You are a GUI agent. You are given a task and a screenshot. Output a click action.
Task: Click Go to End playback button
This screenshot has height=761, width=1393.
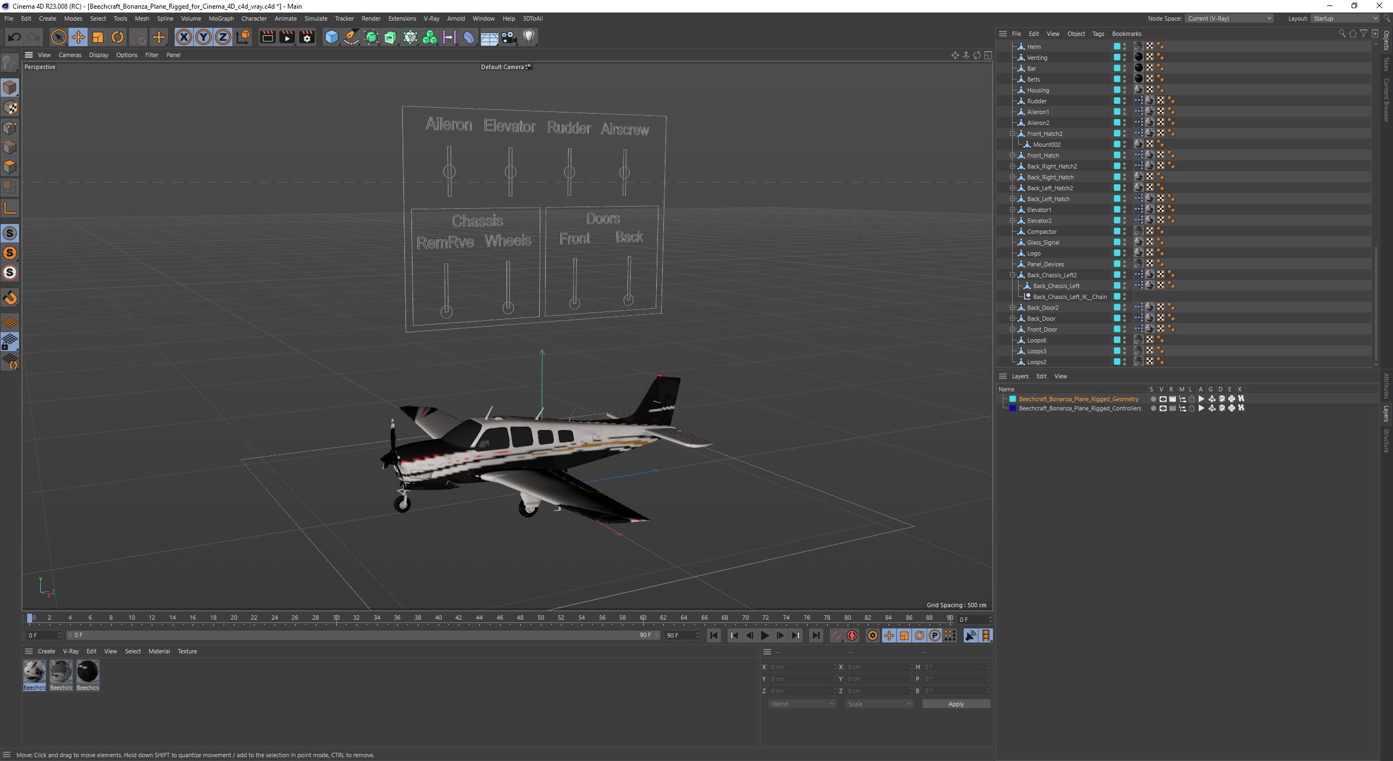pos(816,635)
